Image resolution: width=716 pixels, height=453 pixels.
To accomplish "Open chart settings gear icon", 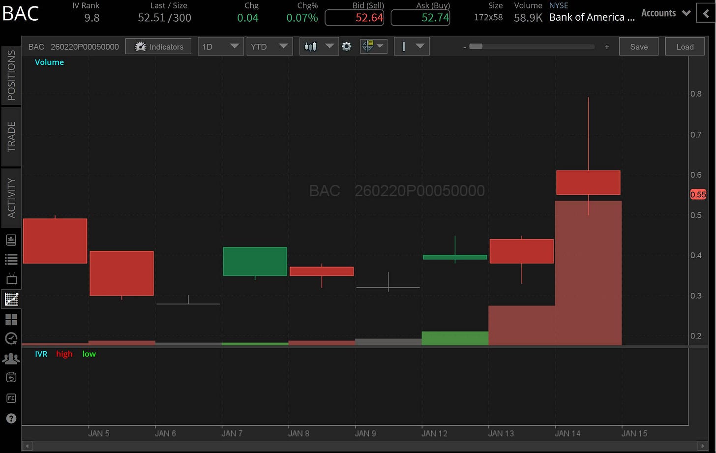I will coord(347,47).
